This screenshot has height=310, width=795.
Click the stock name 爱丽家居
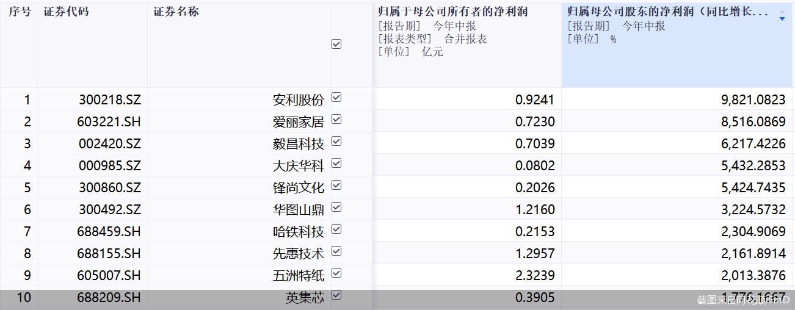coord(299,122)
